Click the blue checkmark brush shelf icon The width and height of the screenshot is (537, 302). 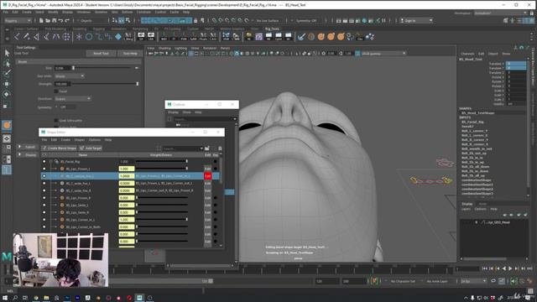301,36
